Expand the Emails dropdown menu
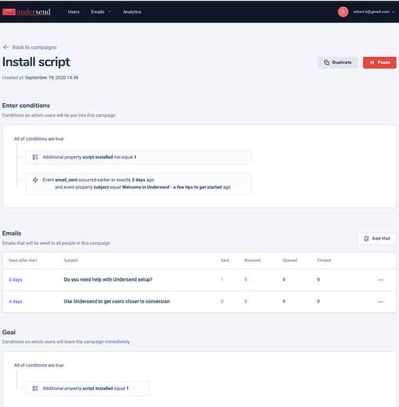Screen dimensions: 399x407 [x=101, y=12]
